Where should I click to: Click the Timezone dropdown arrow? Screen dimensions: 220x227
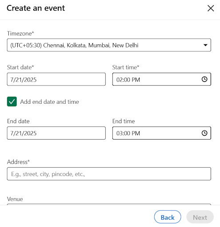[205, 45]
